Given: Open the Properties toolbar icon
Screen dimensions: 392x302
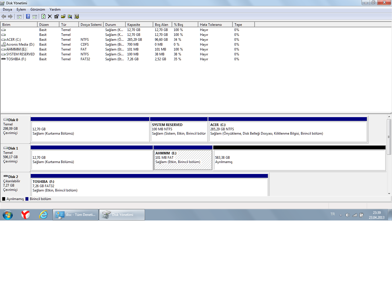Looking at the screenshot, I should [57, 16].
